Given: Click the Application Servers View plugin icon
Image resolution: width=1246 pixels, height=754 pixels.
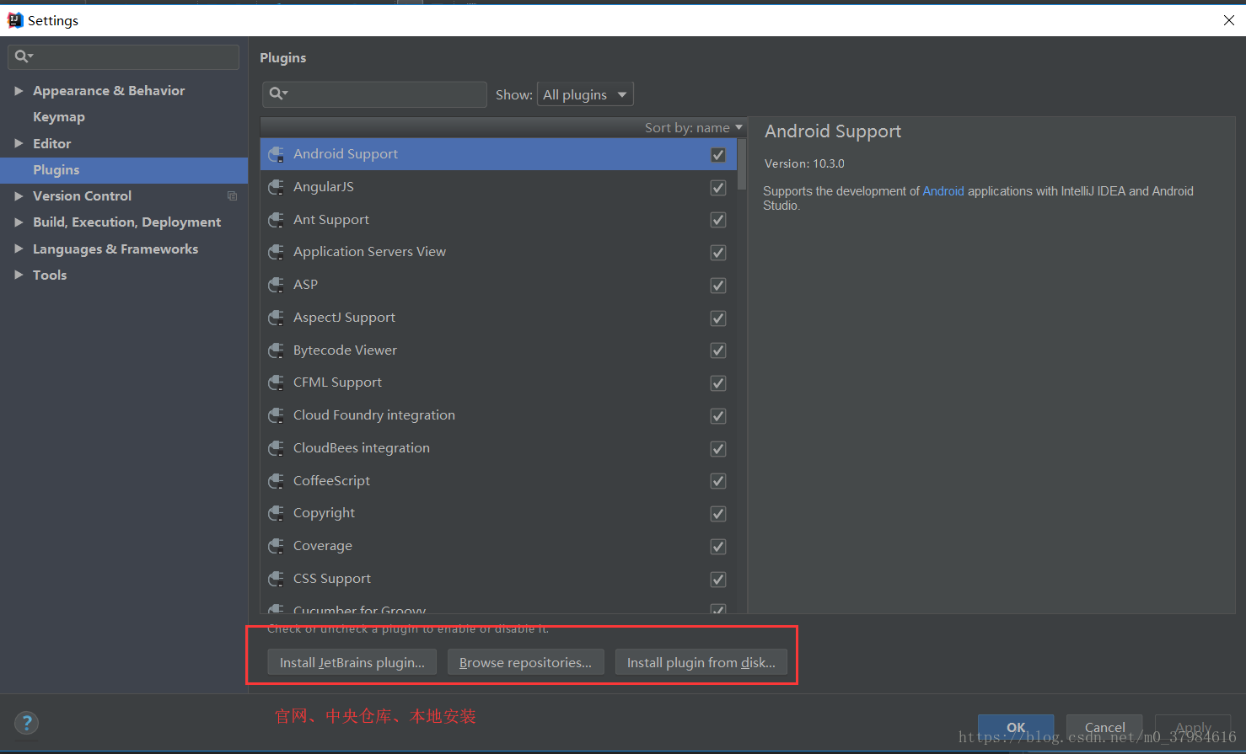Looking at the screenshot, I should 276,252.
